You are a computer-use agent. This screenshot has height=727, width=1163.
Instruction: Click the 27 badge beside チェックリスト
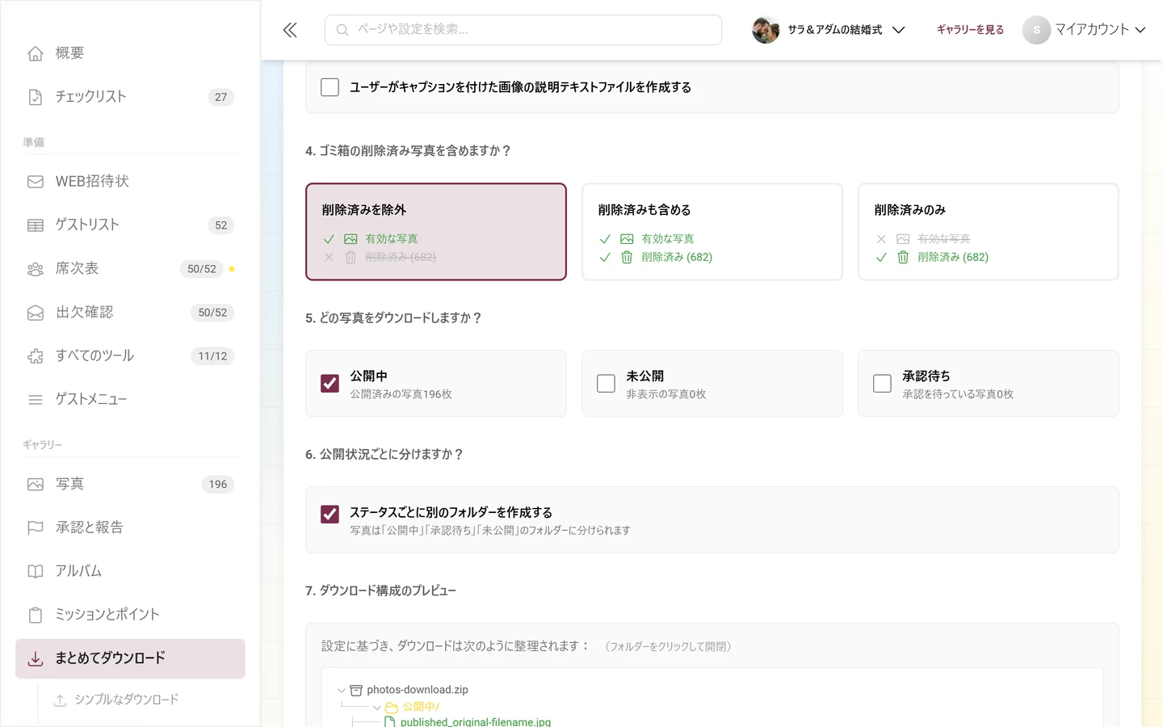(x=221, y=97)
